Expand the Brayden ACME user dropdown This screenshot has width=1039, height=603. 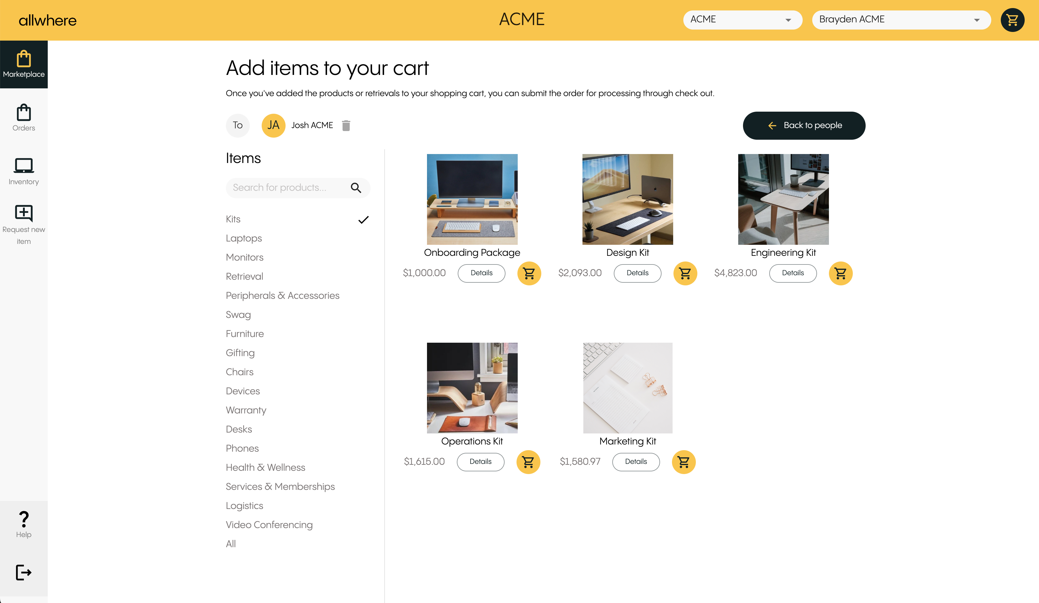(901, 19)
